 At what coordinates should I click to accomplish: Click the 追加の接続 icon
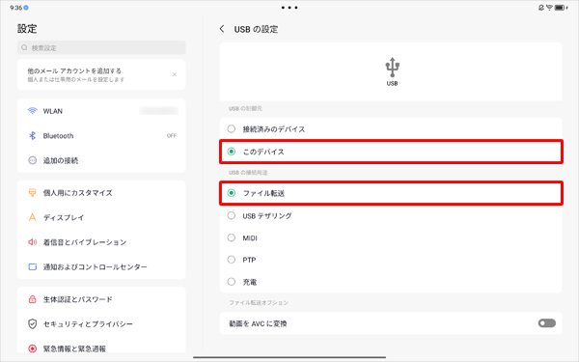[33, 160]
